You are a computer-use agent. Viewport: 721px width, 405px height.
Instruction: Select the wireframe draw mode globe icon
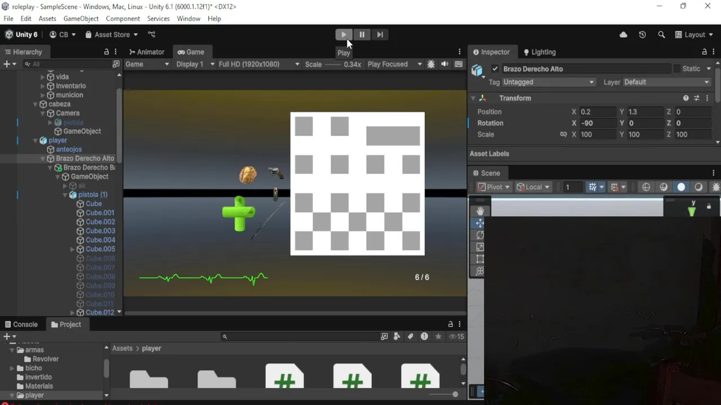coord(646,187)
